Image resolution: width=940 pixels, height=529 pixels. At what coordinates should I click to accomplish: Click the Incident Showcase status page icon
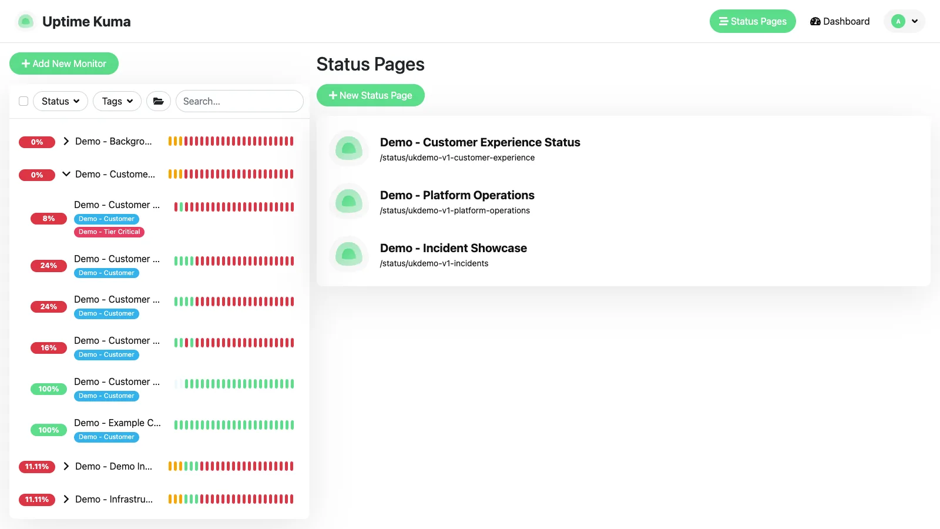click(x=349, y=254)
